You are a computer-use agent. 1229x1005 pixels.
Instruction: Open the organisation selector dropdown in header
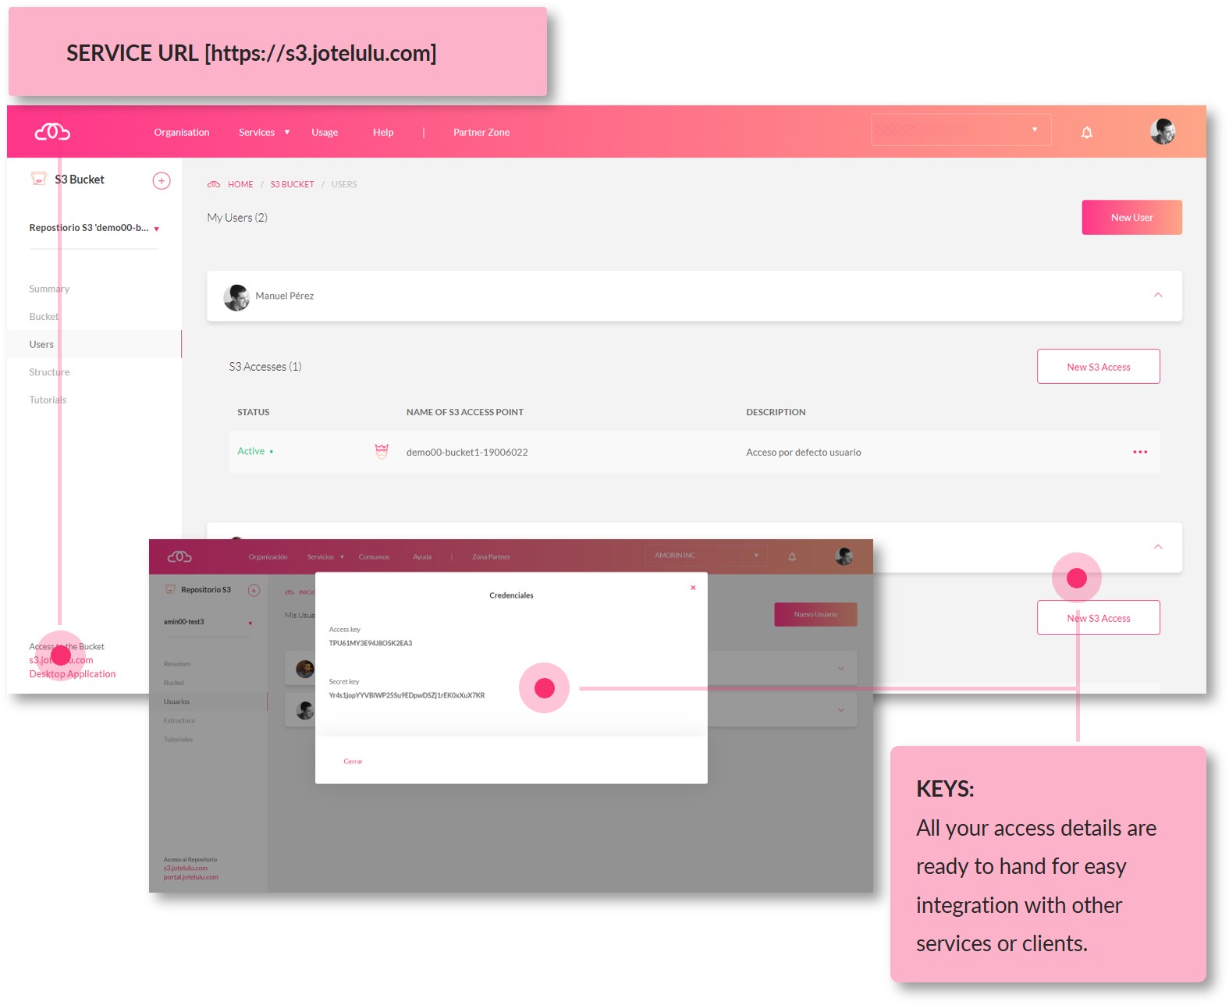[x=961, y=130]
